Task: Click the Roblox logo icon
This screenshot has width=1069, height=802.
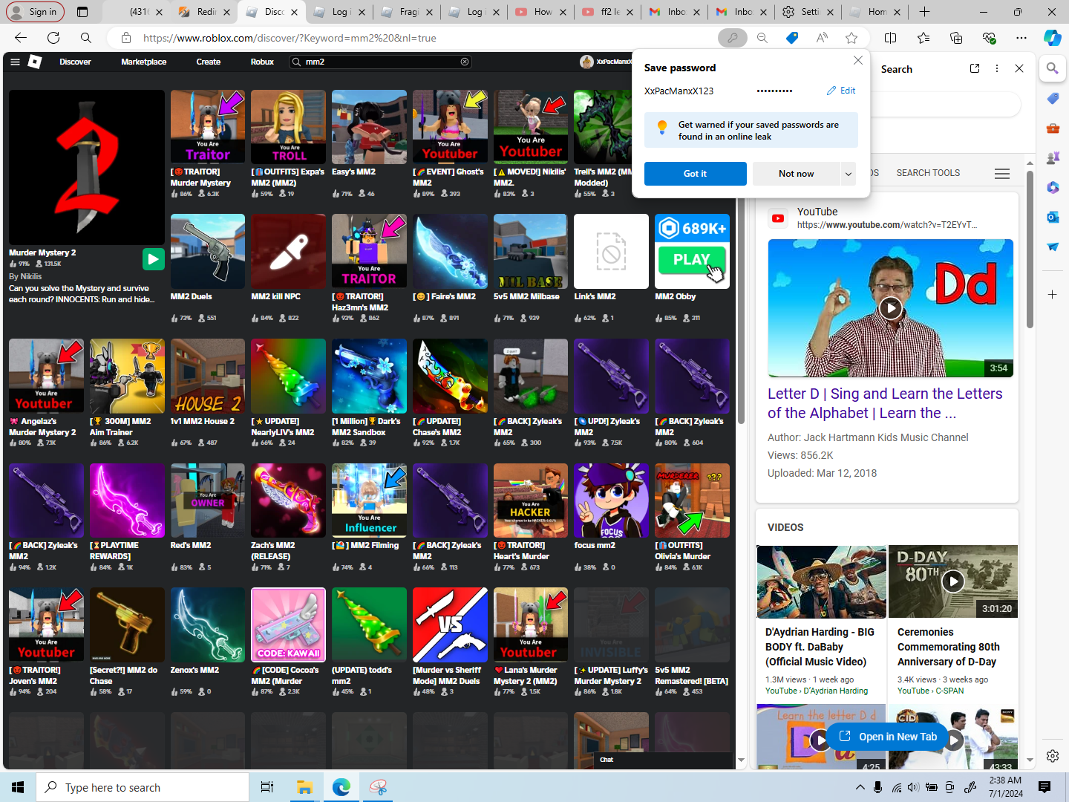Action: 35,62
